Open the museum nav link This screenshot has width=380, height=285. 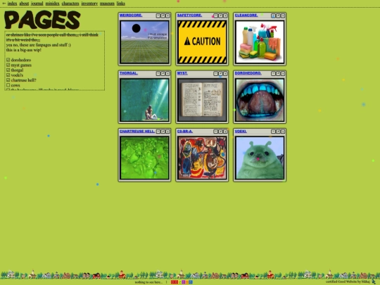[107, 4]
